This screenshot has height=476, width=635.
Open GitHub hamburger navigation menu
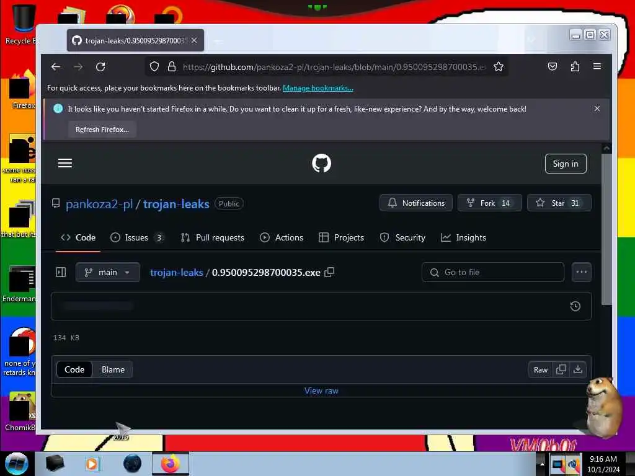[64, 163]
